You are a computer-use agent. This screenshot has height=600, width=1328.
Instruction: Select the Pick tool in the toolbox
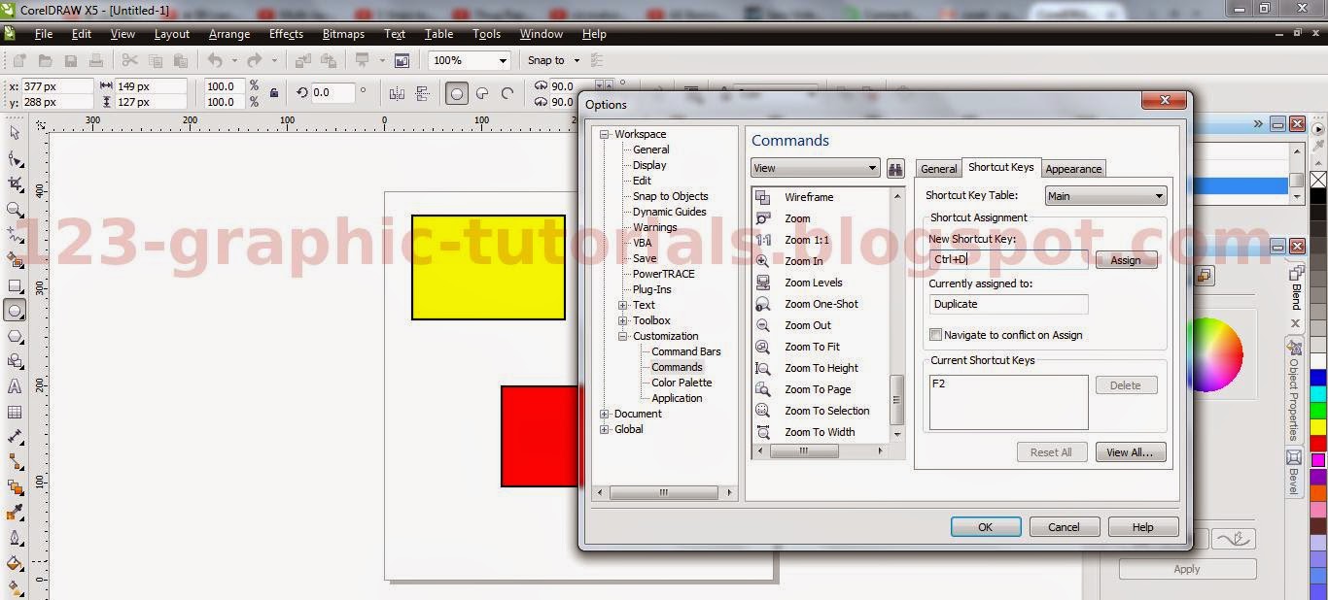click(16, 134)
